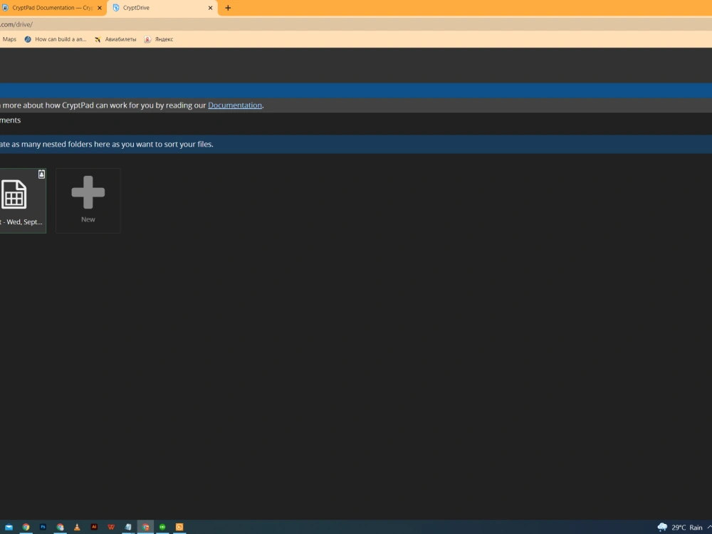
Task: Launch Photoshop from the taskbar
Action: [x=43, y=527]
